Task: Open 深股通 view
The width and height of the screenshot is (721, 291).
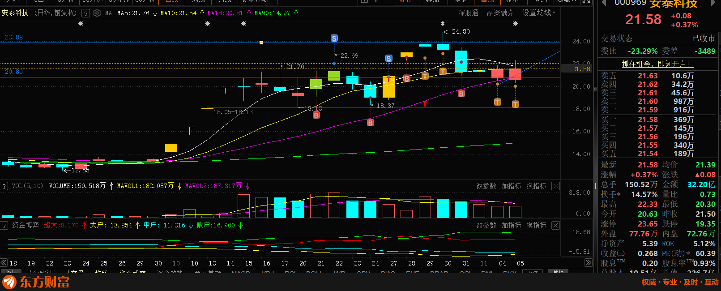Action: (468, 13)
